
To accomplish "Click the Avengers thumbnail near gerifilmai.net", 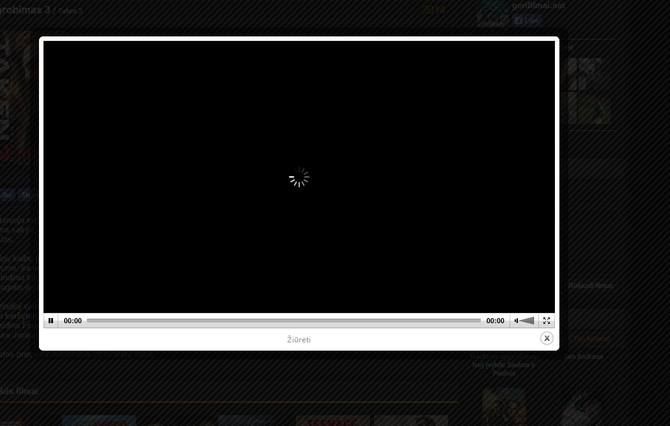I will point(493,14).
